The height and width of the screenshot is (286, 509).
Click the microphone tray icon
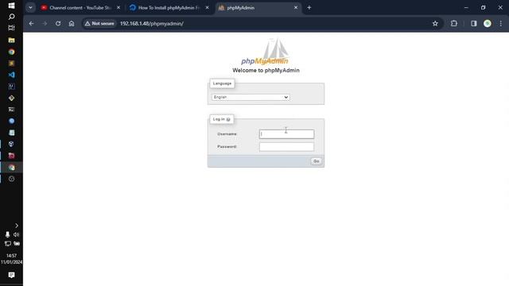pyautogui.click(x=7, y=234)
